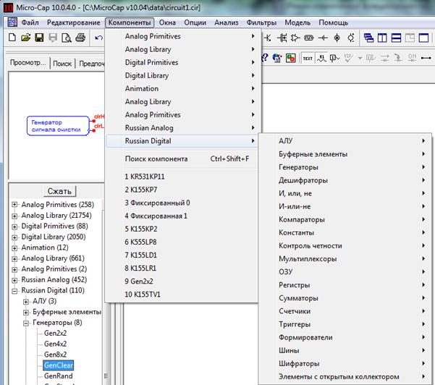435x385 pixels.
Task: Open a file with folder icon
Action: click(26, 38)
